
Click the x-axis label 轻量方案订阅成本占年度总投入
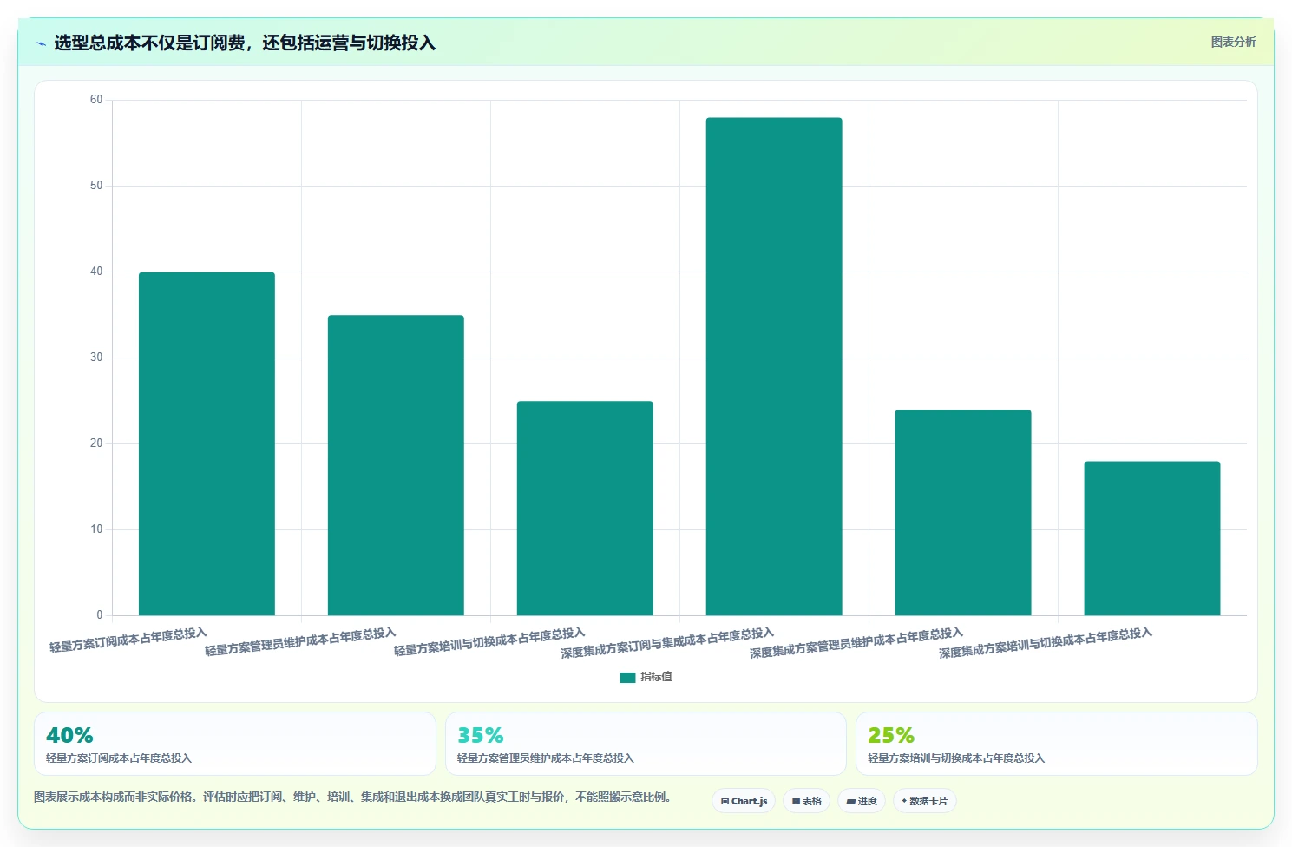pos(128,640)
